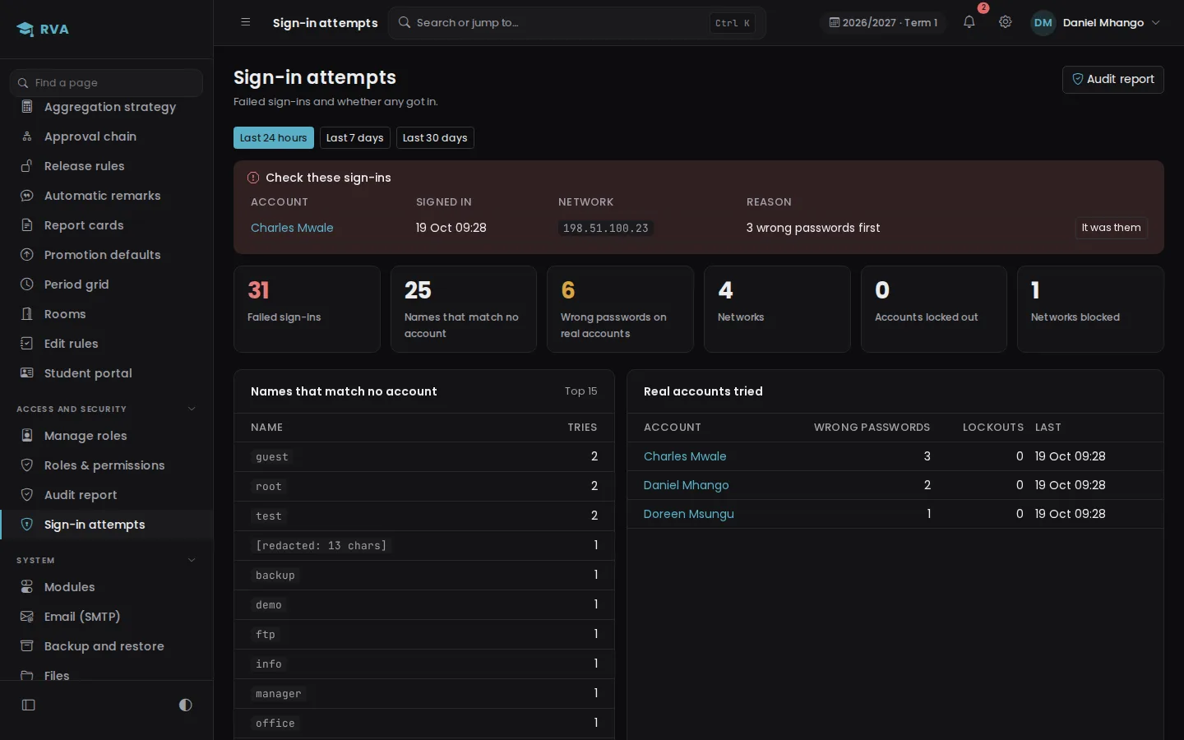
Task: Click the Email (SMTP) envelope icon
Action: point(27,617)
